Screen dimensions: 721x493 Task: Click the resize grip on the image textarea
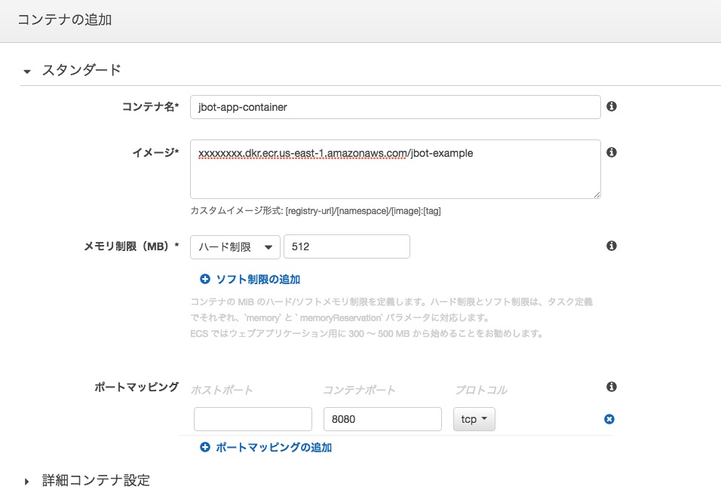(x=596, y=194)
